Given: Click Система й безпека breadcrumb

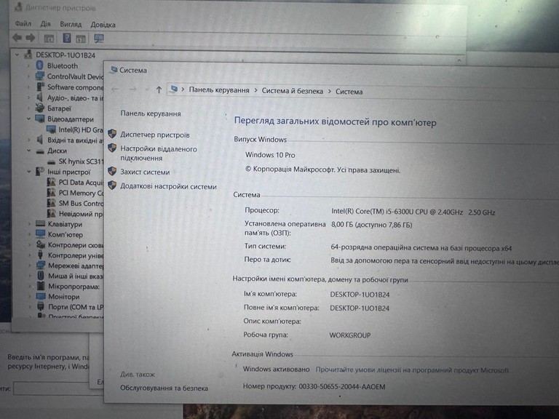Looking at the screenshot, I should click(293, 91).
